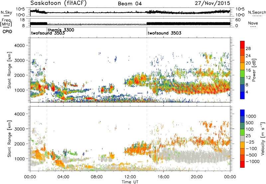Click the Slant Range [km] label of Velocity panel
Viewport: 266px width, 184px height.
click(10, 139)
